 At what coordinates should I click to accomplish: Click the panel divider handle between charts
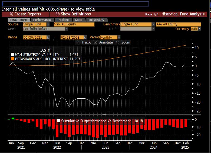pos(104,115)
